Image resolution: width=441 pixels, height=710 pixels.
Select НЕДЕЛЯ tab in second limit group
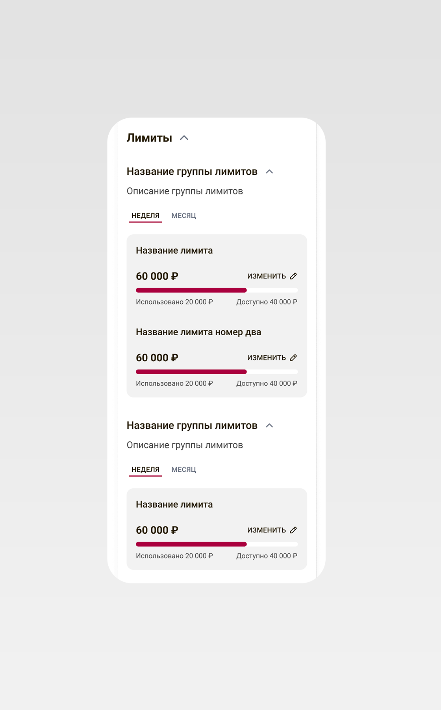(145, 470)
